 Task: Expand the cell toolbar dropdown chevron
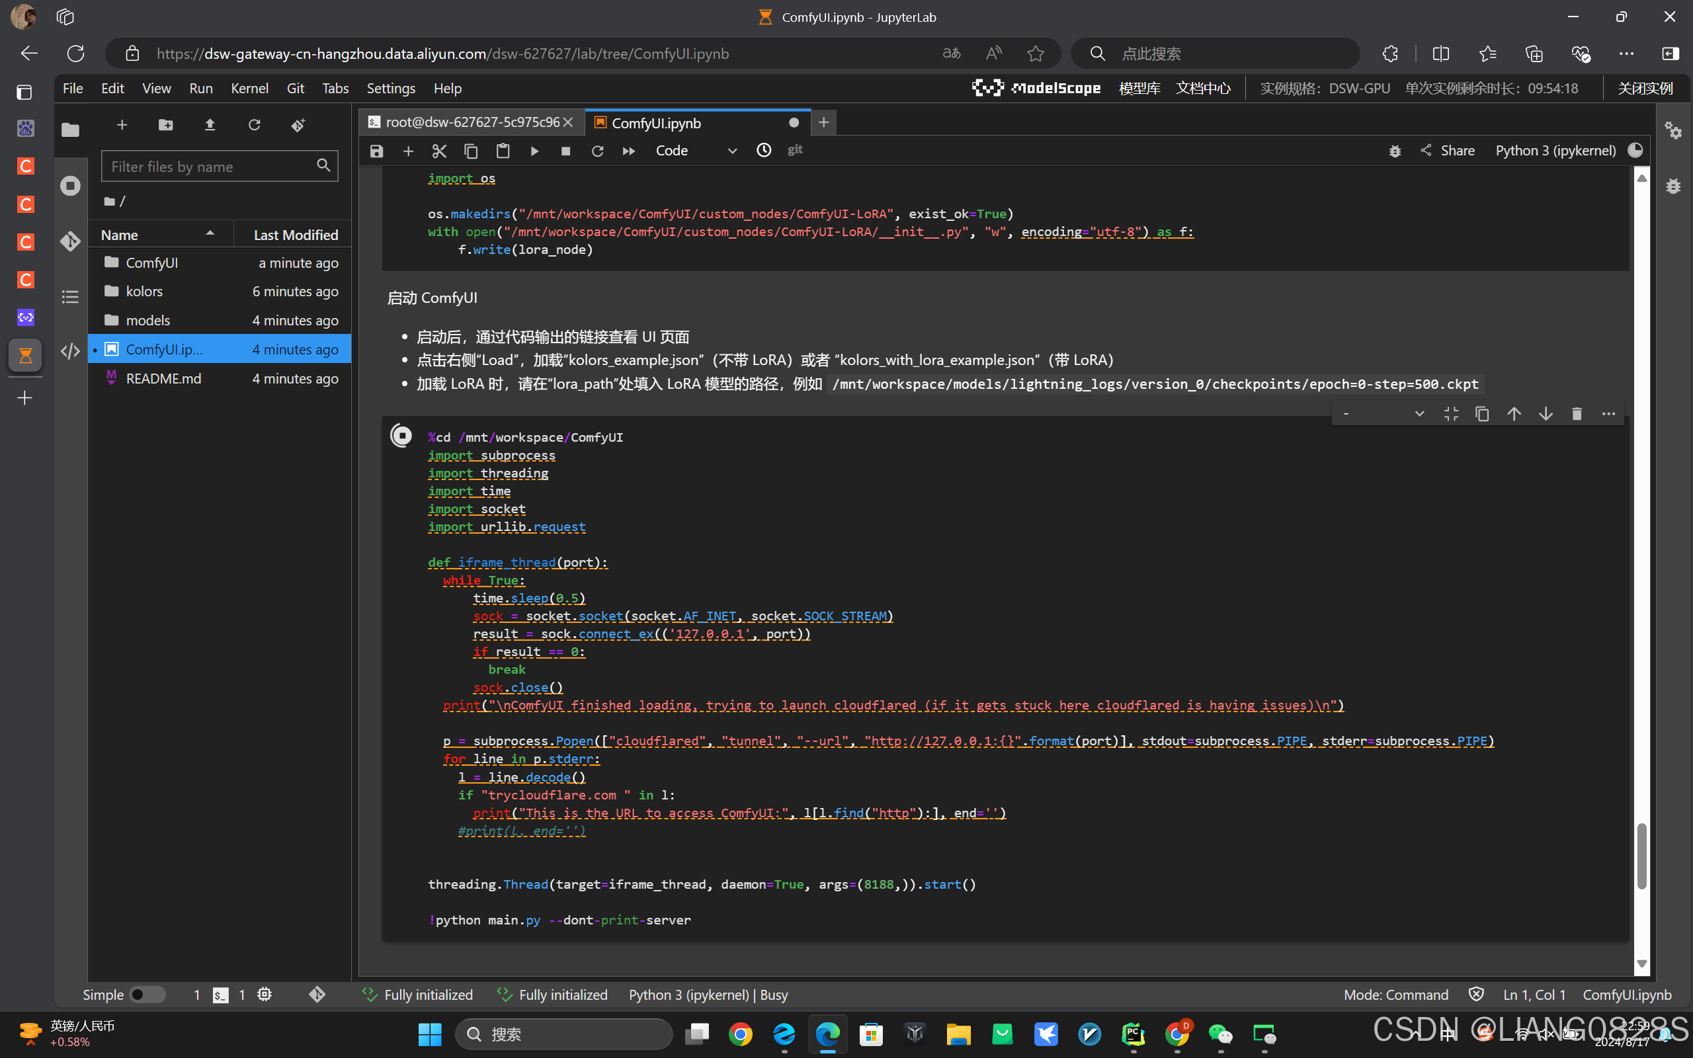pos(1419,413)
